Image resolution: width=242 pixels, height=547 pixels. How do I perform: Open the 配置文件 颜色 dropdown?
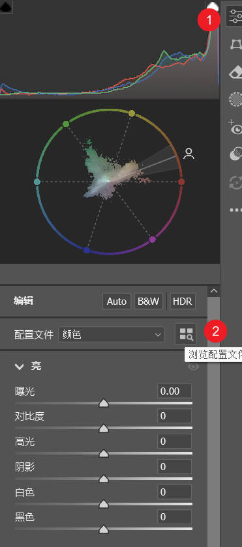(112, 335)
